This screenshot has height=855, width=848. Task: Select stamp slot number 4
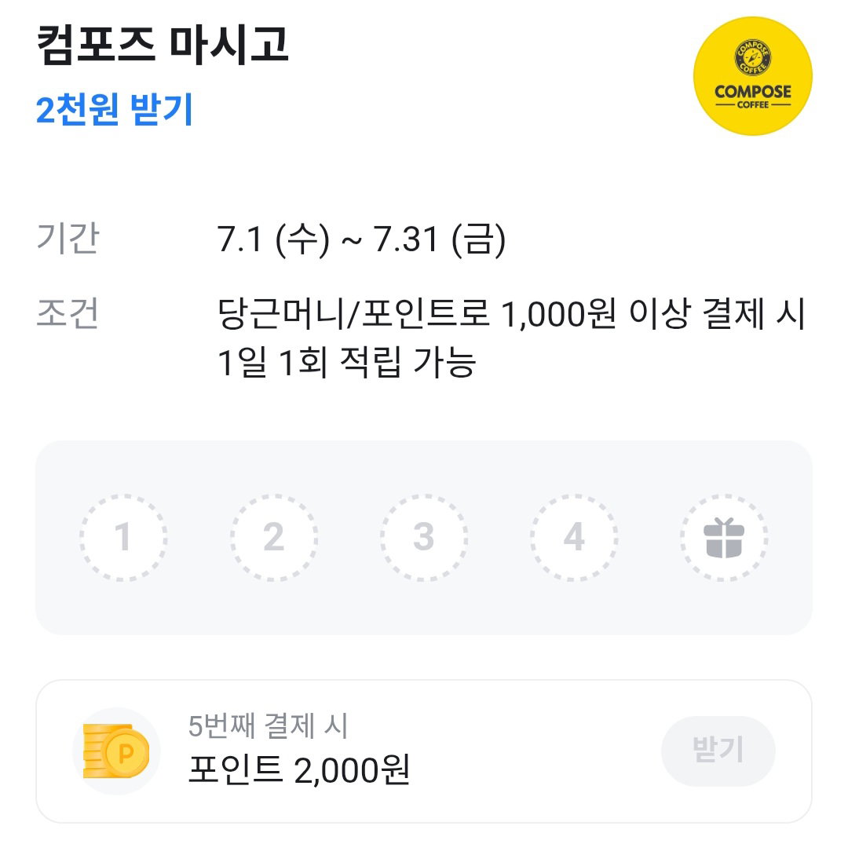(x=574, y=537)
